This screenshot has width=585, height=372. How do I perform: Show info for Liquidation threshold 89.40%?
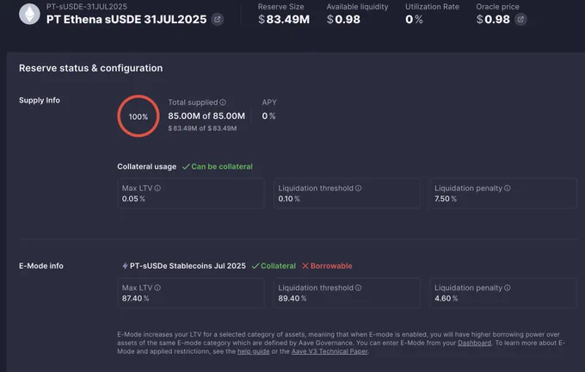click(x=358, y=288)
